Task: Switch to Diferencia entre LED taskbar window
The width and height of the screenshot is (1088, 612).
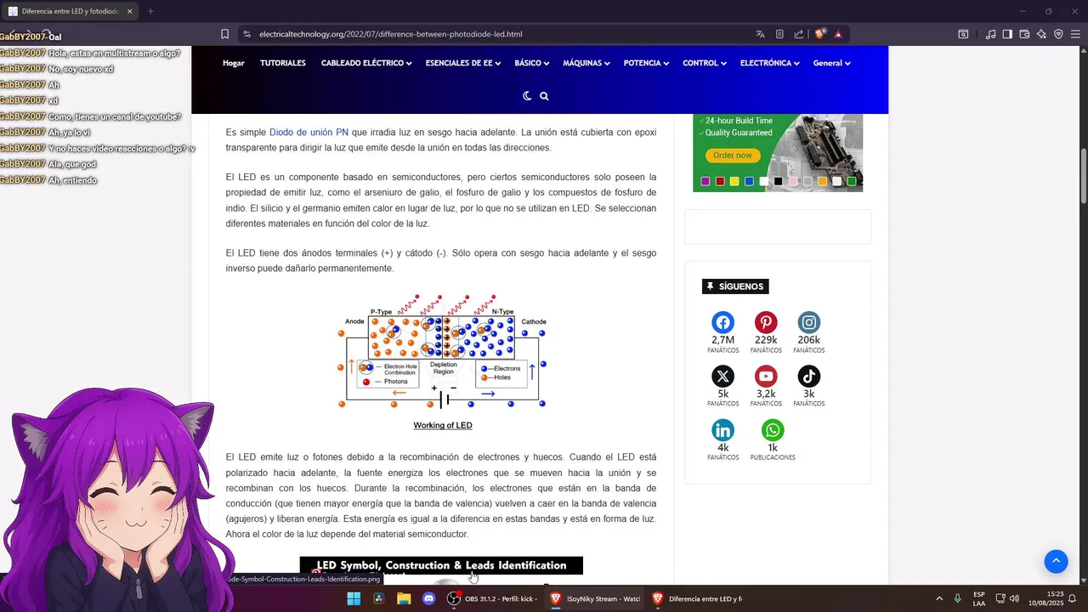Action: (x=697, y=598)
